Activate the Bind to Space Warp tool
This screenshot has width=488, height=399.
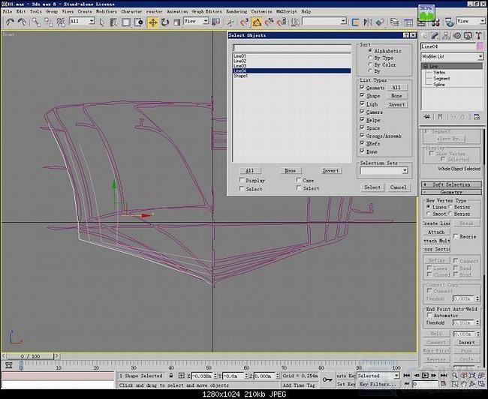(61, 22)
